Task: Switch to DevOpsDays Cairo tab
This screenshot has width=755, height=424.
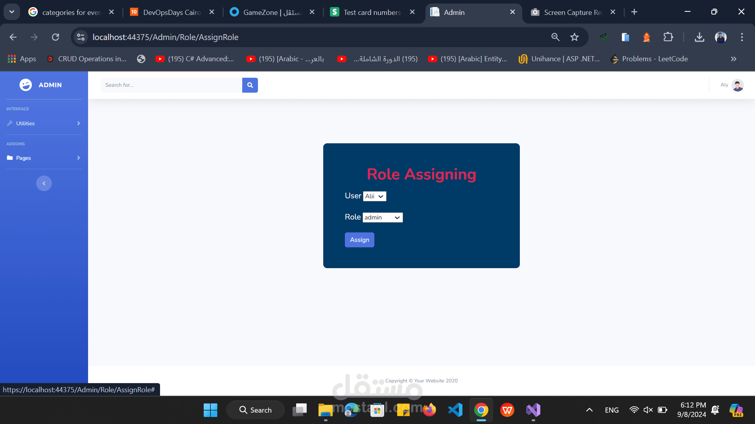Action: click(x=172, y=12)
